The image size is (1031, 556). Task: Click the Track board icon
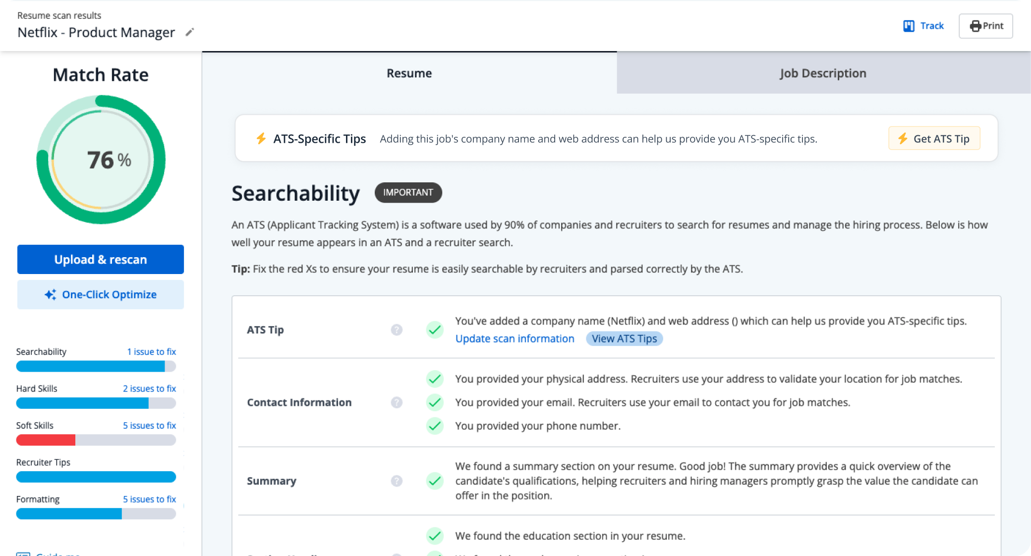909,26
